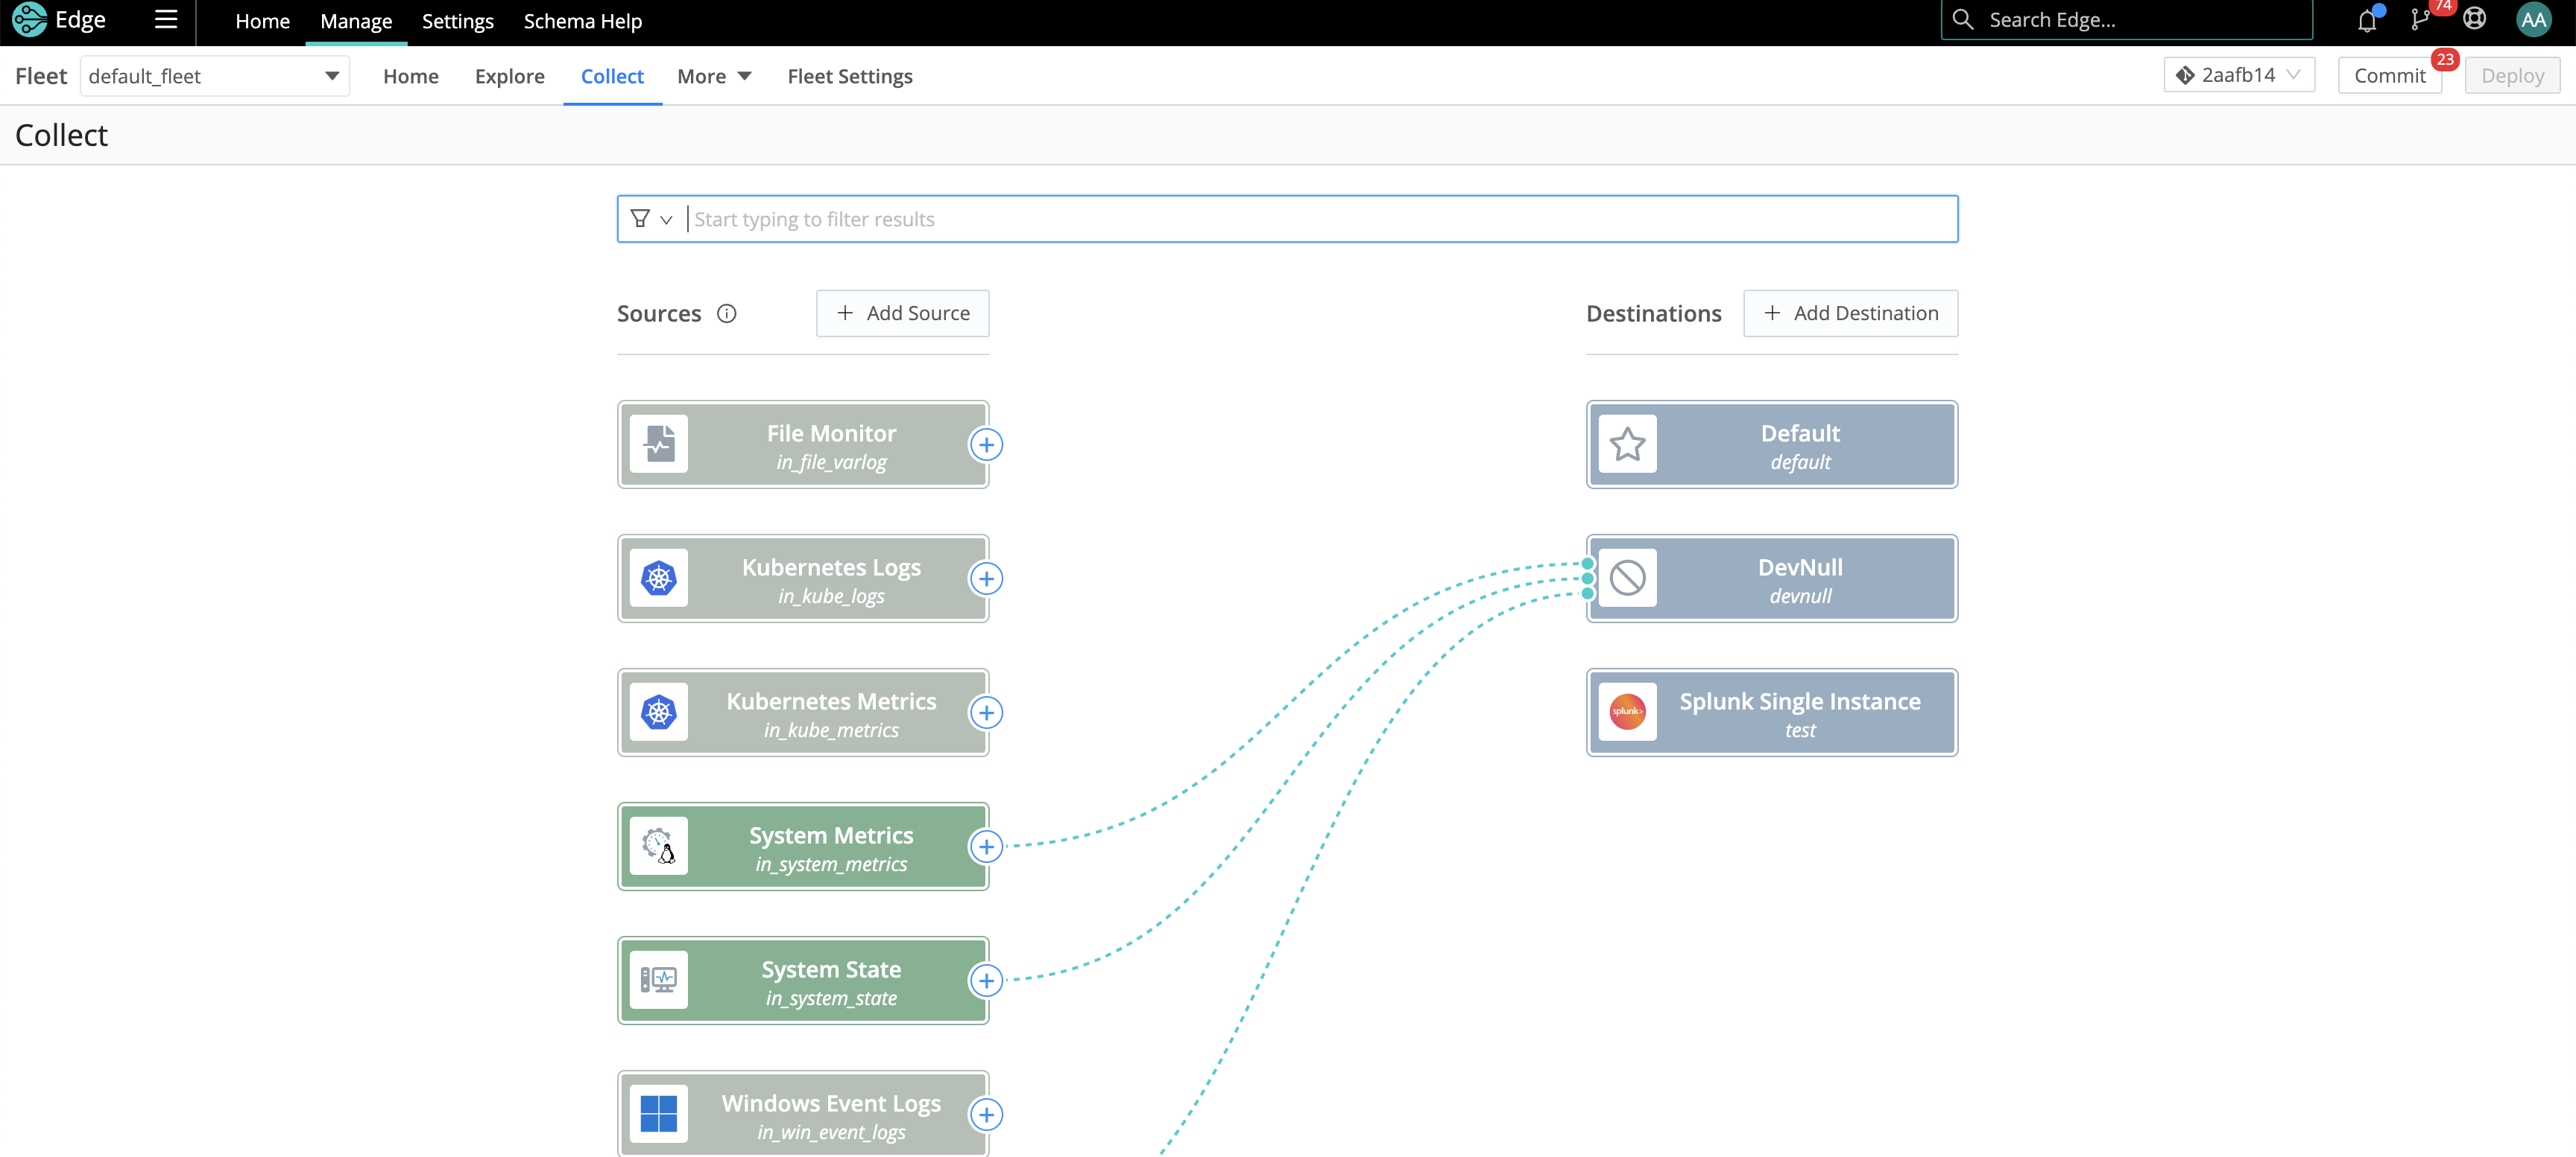This screenshot has height=1157, width=2576.
Task: Click the plus connector on System Metrics source
Action: (987, 847)
